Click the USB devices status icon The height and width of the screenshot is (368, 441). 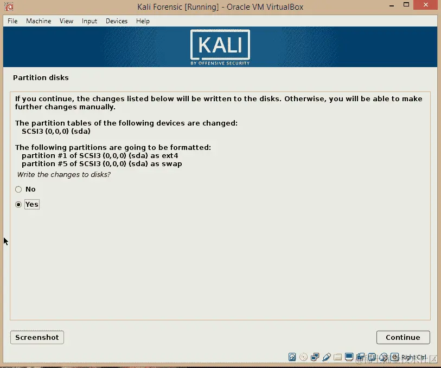(x=327, y=357)
